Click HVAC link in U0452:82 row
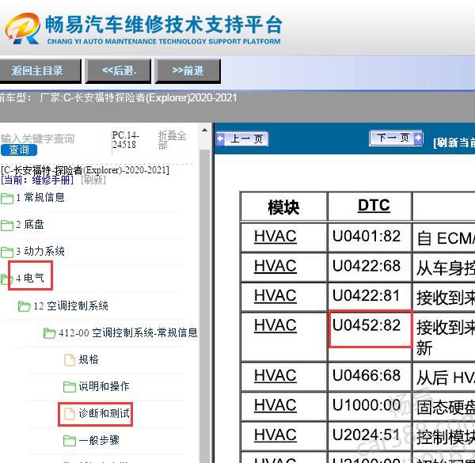 point(275,325)
